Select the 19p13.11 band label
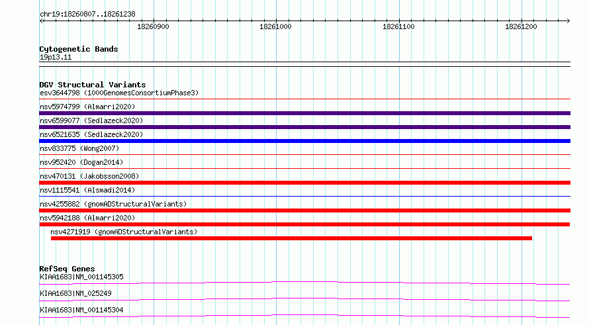 [56, 57]
